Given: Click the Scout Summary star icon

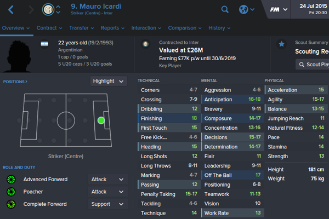Looking at the screenshot, I should (281, 44).
